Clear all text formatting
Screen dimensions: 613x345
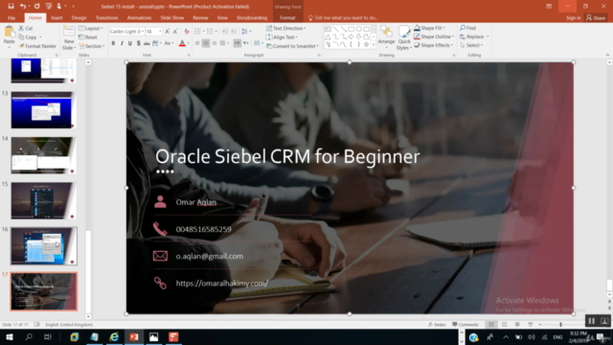click(187, 32)
